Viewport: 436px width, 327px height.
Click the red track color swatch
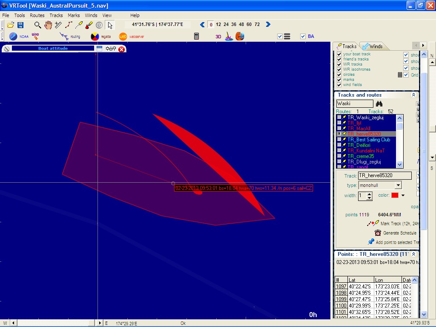pos(395,195)
